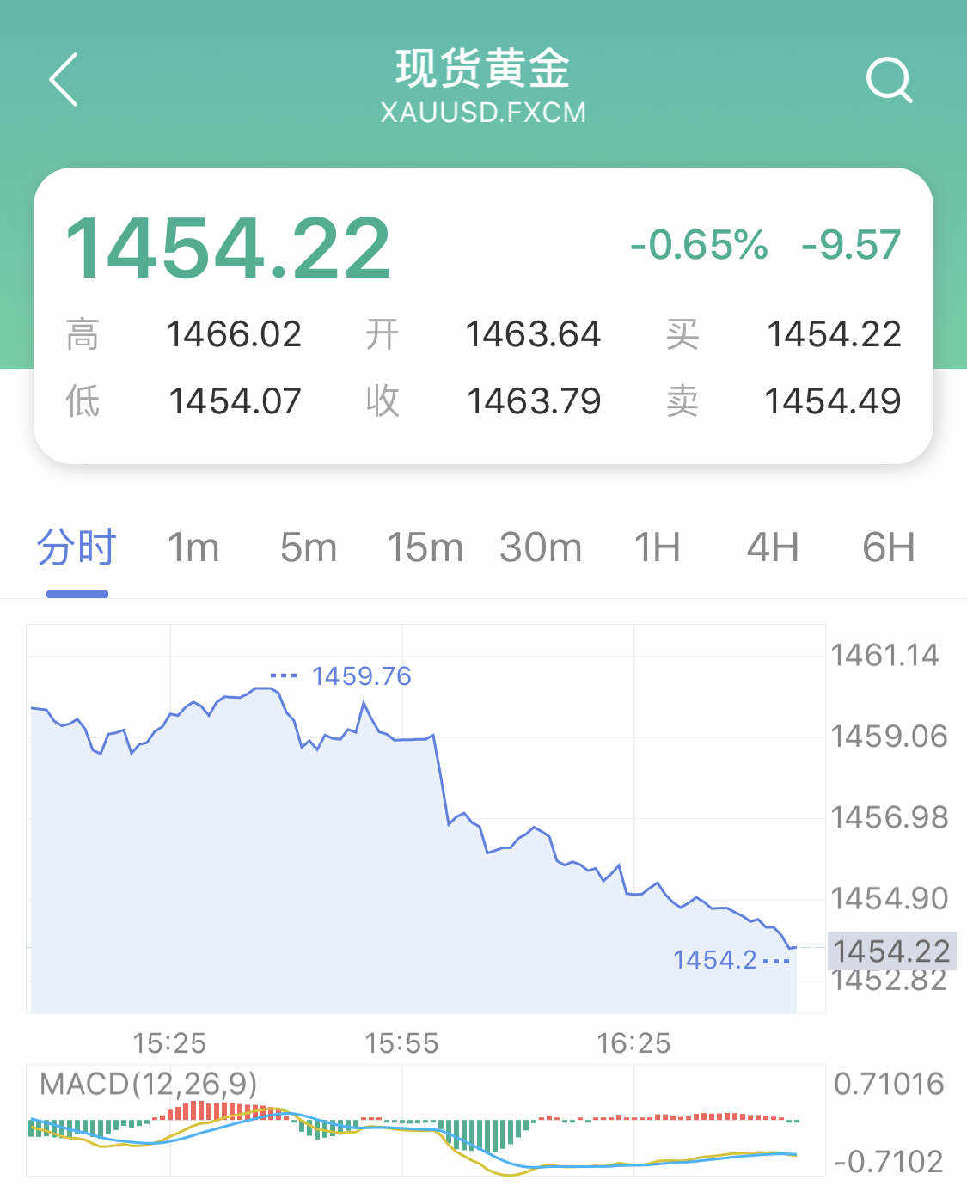Tap the MACD(12,26,9) indicator label
The height and width of the screenshot is (1192, 967).
point(149,1085)
